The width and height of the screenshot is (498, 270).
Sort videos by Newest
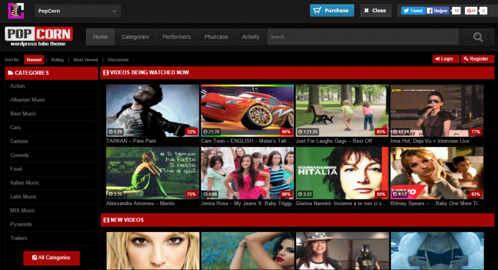click(34, 60)
